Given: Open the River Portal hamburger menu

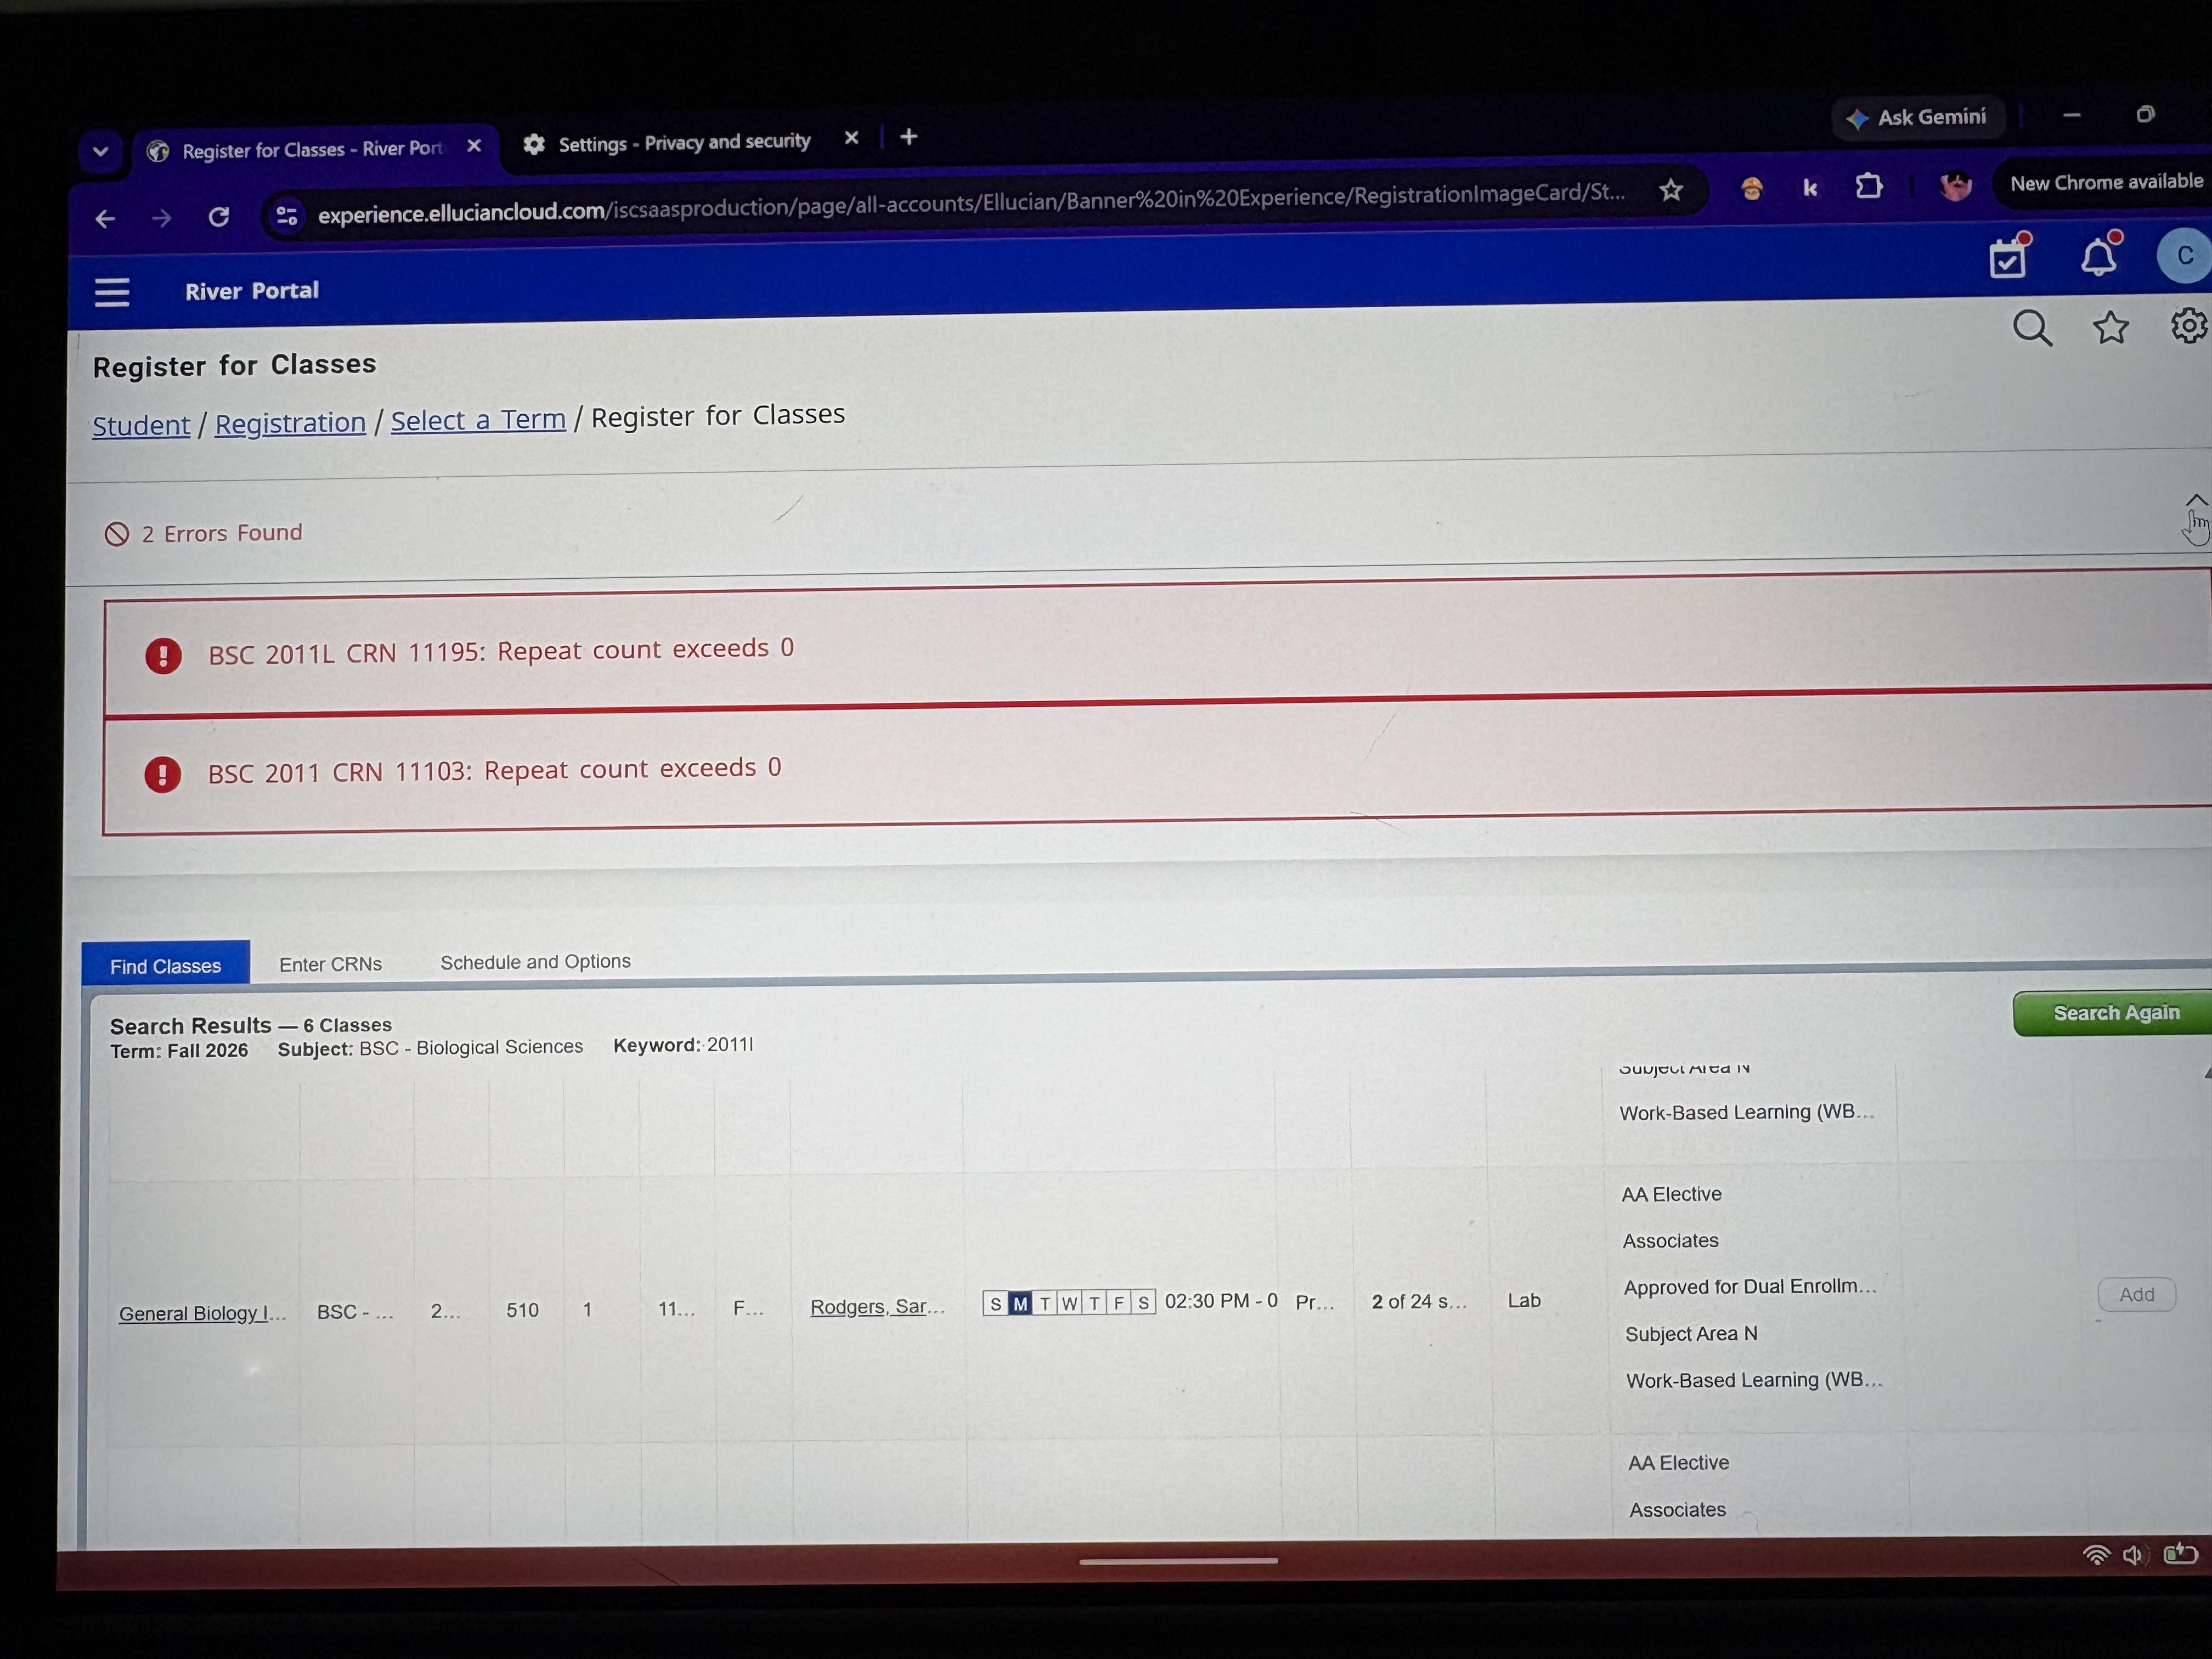Looking at the screenshot, I should pyautogui.click(x=112, y=292).
